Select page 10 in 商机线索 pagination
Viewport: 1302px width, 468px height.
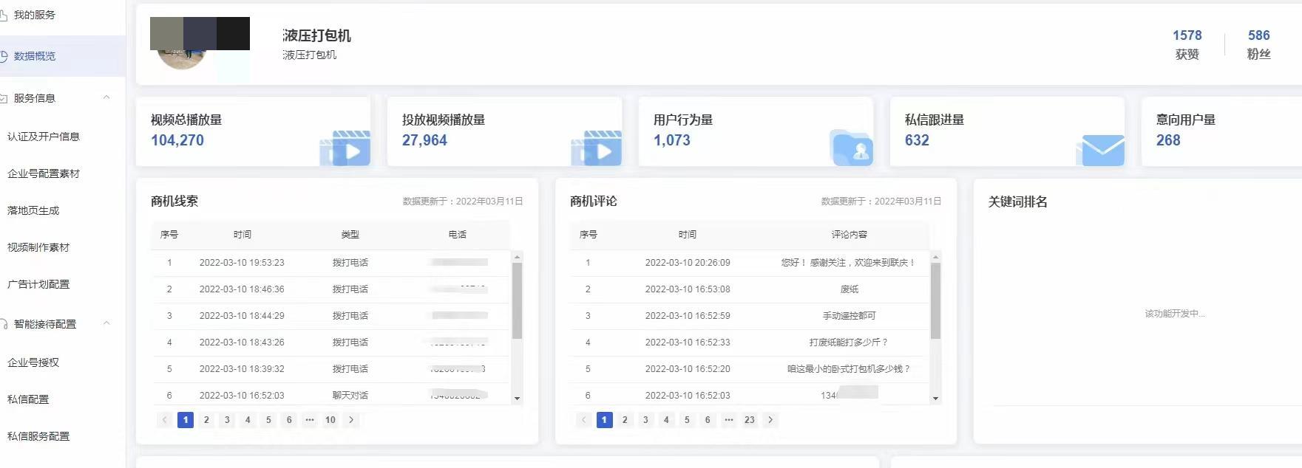[330, 420]
